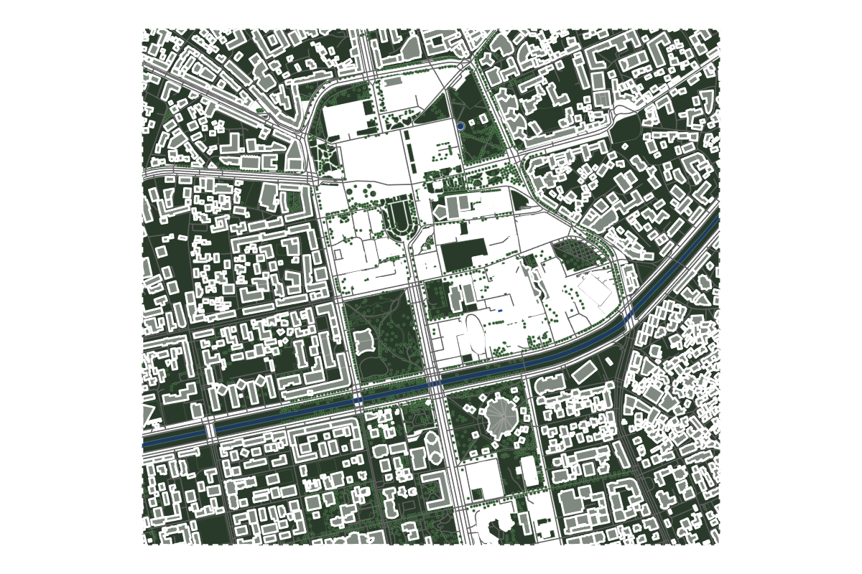Select the round radial-roofed building south of the canal
862x574 pixels.
(x=501, y=416)
